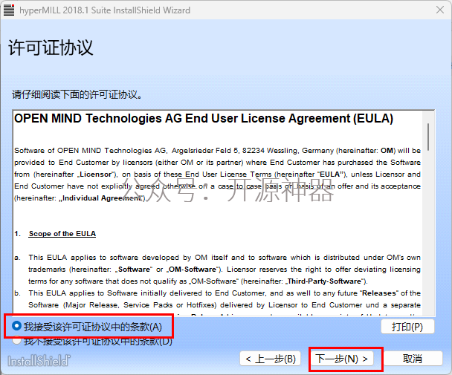
Task: Print the license via 打印(P)
Action: 407,327
